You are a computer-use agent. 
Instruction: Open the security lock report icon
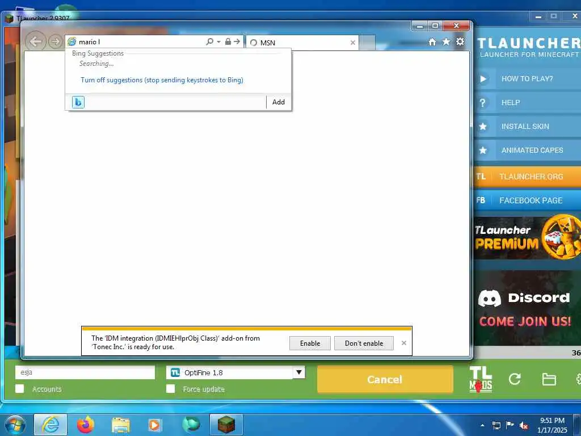click(x=228, y=41)
